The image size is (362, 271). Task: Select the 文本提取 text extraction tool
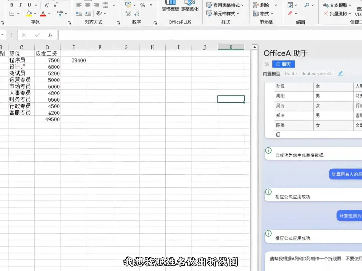[336, 5]
